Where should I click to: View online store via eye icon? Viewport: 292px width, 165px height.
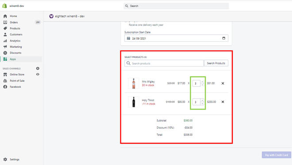38,74
